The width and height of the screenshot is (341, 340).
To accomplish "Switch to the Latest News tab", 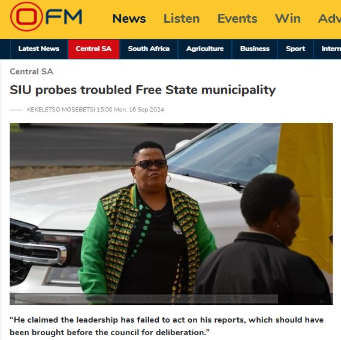I will pyautogui.click(x=39, y=49).
